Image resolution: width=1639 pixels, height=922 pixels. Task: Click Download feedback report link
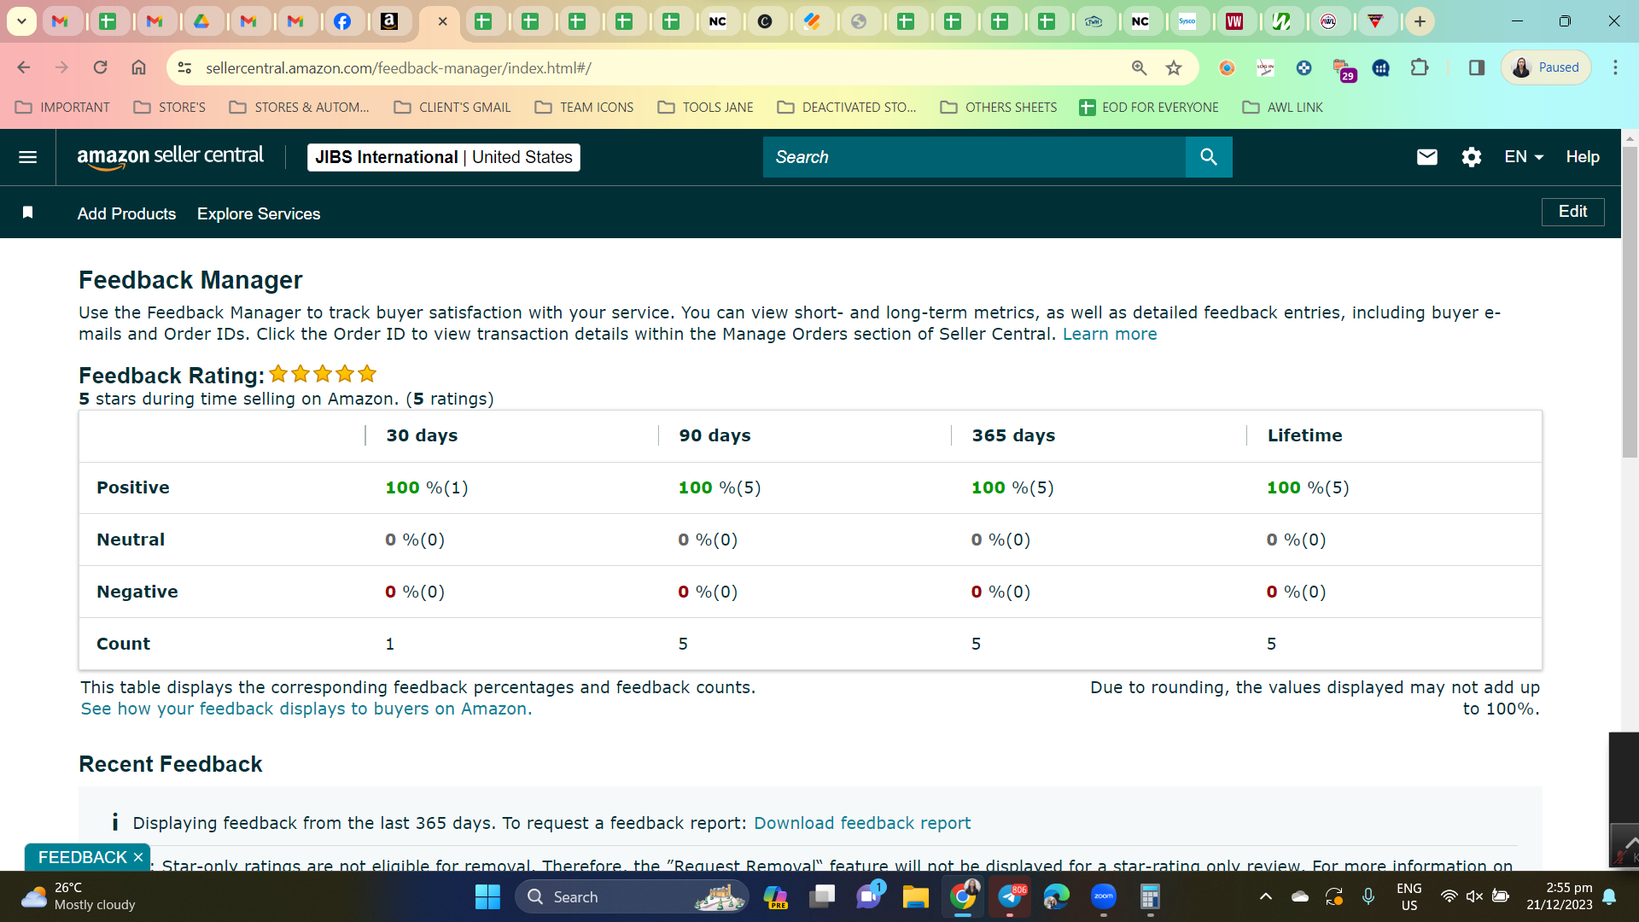862,823
